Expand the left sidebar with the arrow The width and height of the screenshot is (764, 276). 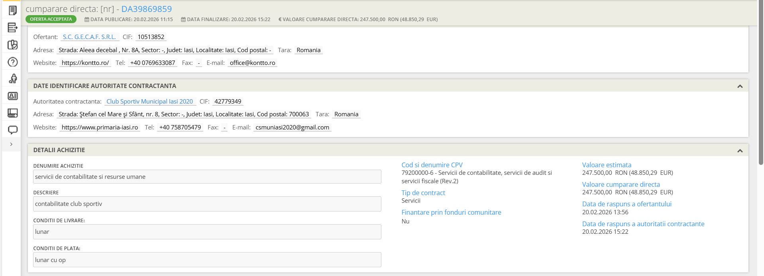[11, 144]
